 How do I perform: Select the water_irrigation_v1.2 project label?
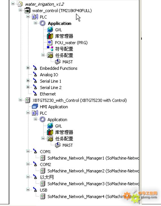(45, 4)
